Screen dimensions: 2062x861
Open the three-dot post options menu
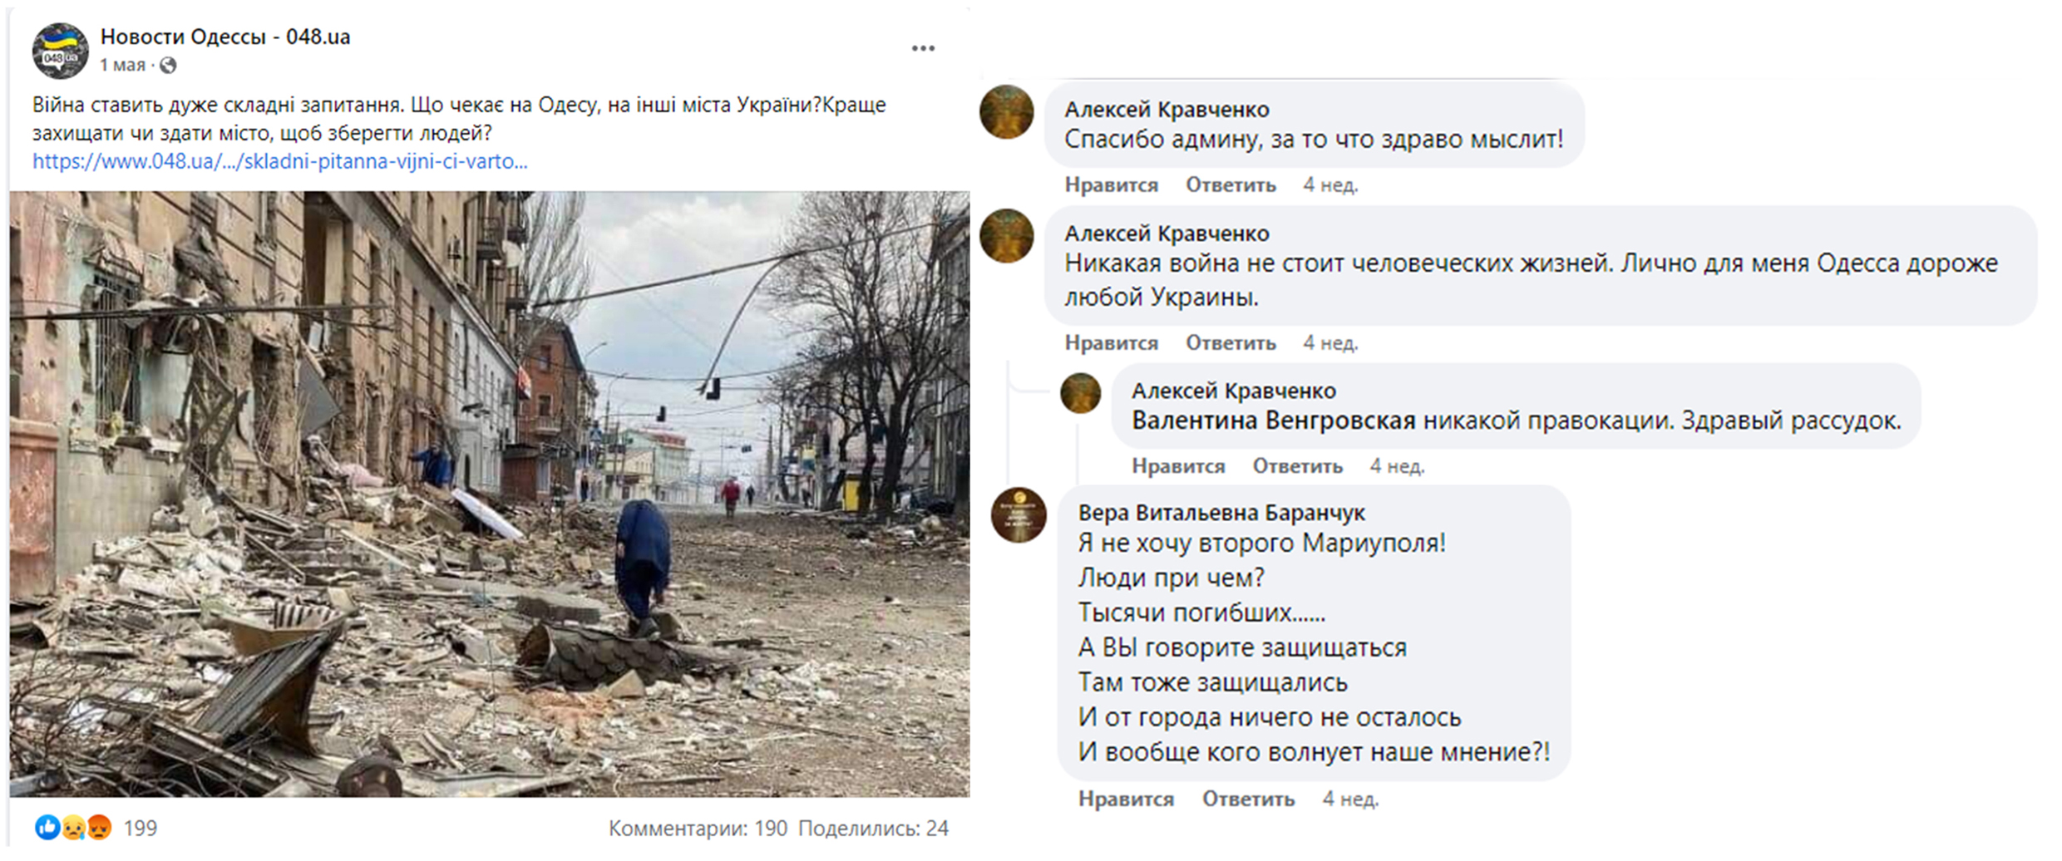[923, 48]
